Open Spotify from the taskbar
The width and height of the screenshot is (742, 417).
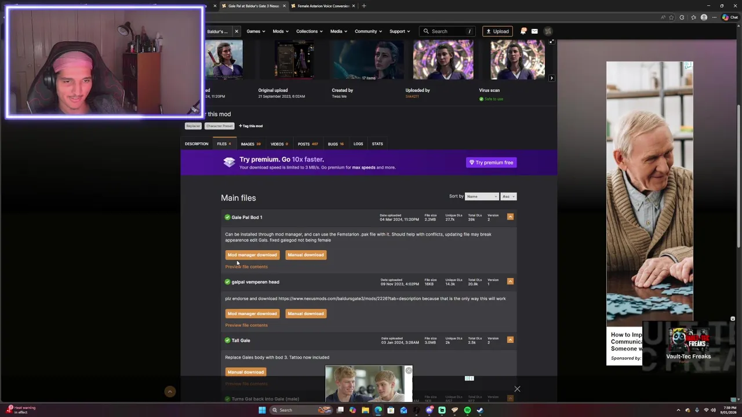pos(467,410)
